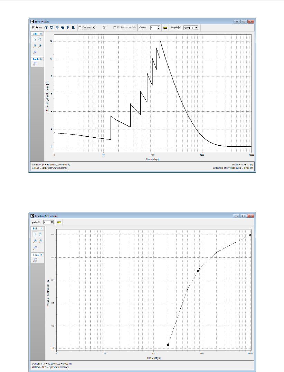Click the 'Excess hydraulic head [m]' axis label

click(47, 97)
